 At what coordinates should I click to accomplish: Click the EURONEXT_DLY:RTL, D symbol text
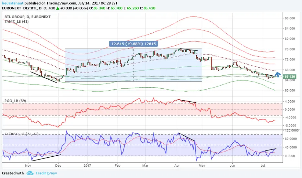click(22, 8)
